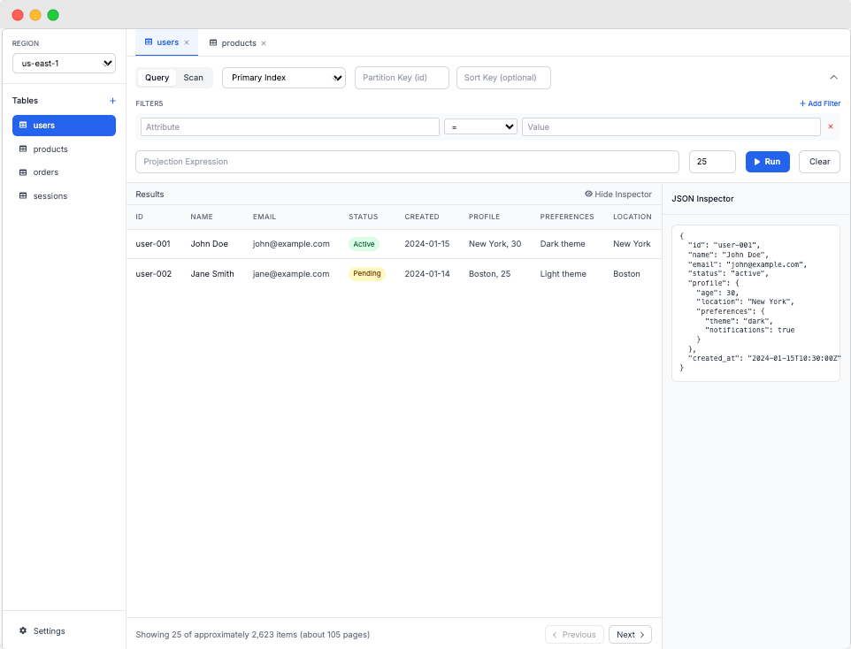Click the John Doe name cell
This screenshot has width=851, height=649.
(x=209, y=244)
